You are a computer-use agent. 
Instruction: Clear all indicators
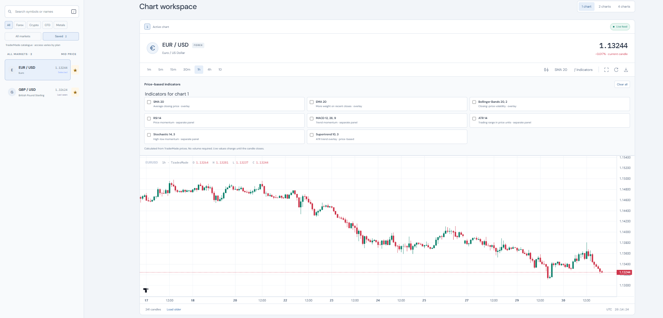(622, 84)
